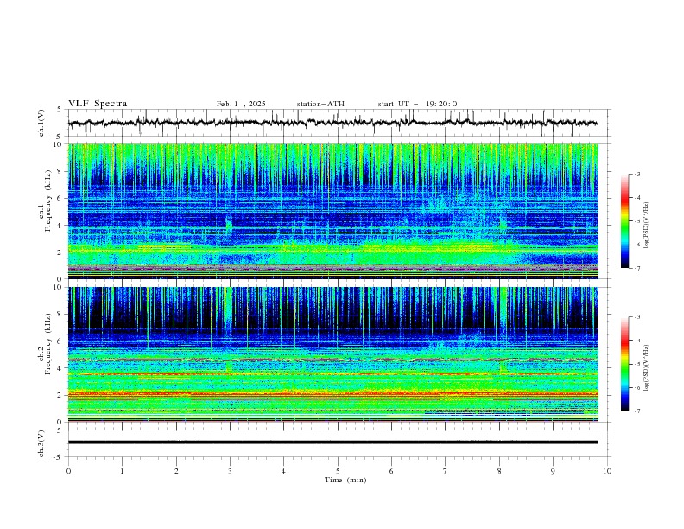Click the ch.2 colorbar 'log(PSD)(V²/Hz)' label
The width and height of the screenshot is (684, 529).
coord(647,367)
